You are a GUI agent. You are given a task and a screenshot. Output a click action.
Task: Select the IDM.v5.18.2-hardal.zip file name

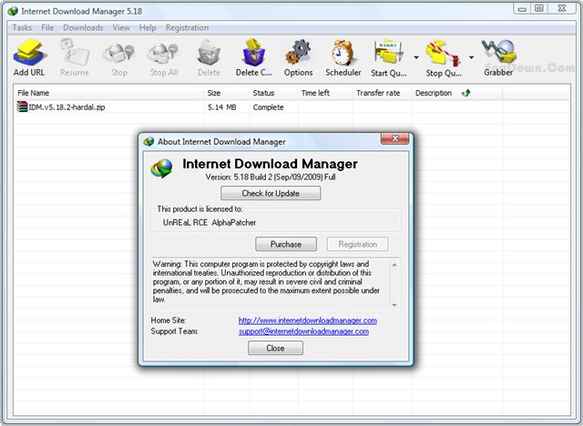[66, 107]
